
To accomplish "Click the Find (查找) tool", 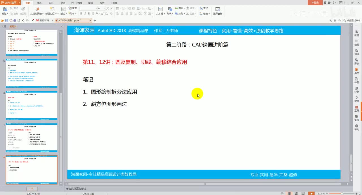I will pos(204,8).
